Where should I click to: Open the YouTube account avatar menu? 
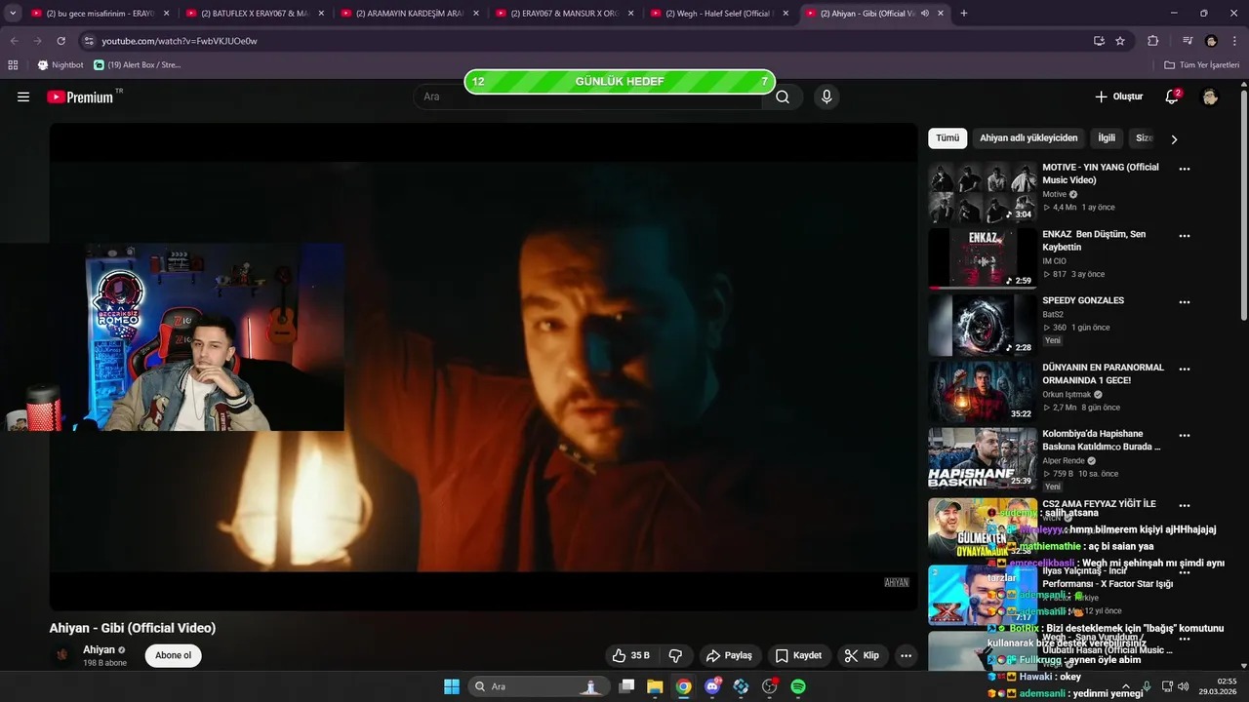(1210, 97)
